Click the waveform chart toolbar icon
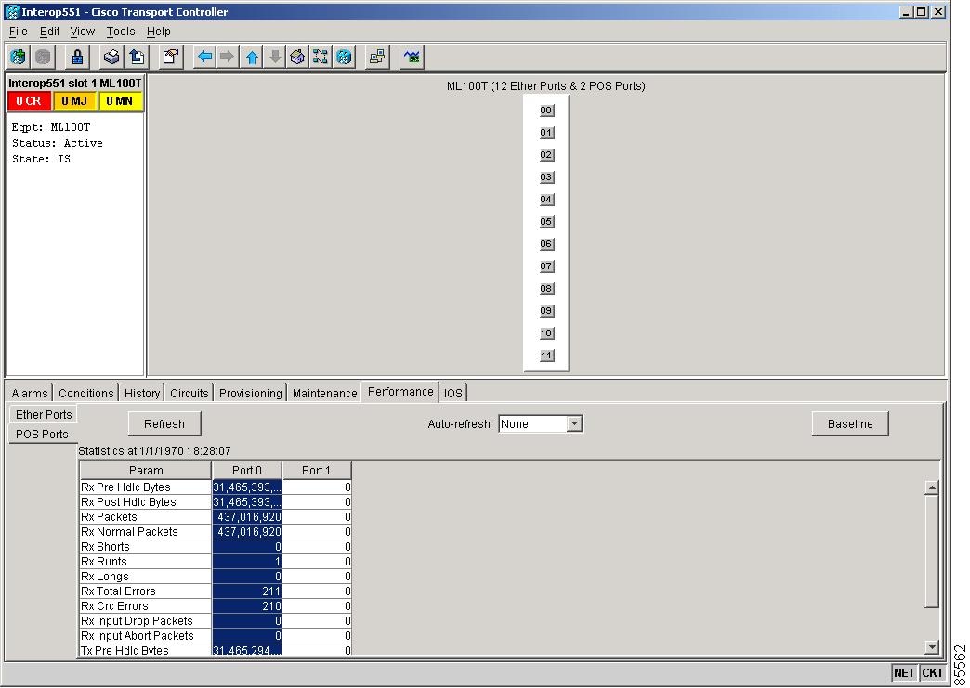970x688 pixels. 412,57
